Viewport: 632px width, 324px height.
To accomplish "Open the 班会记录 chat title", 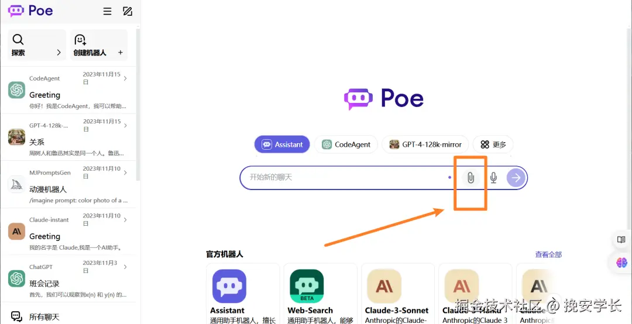I will [x=44, y=284].
